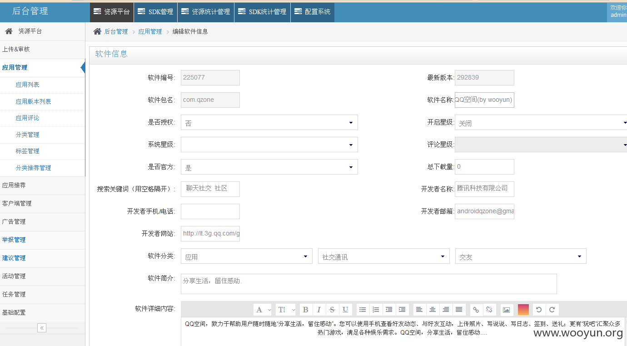Viewport: 627px width, 346px height.
Task: Open the 系统星级 dropdown
Action: pos(269,145)
